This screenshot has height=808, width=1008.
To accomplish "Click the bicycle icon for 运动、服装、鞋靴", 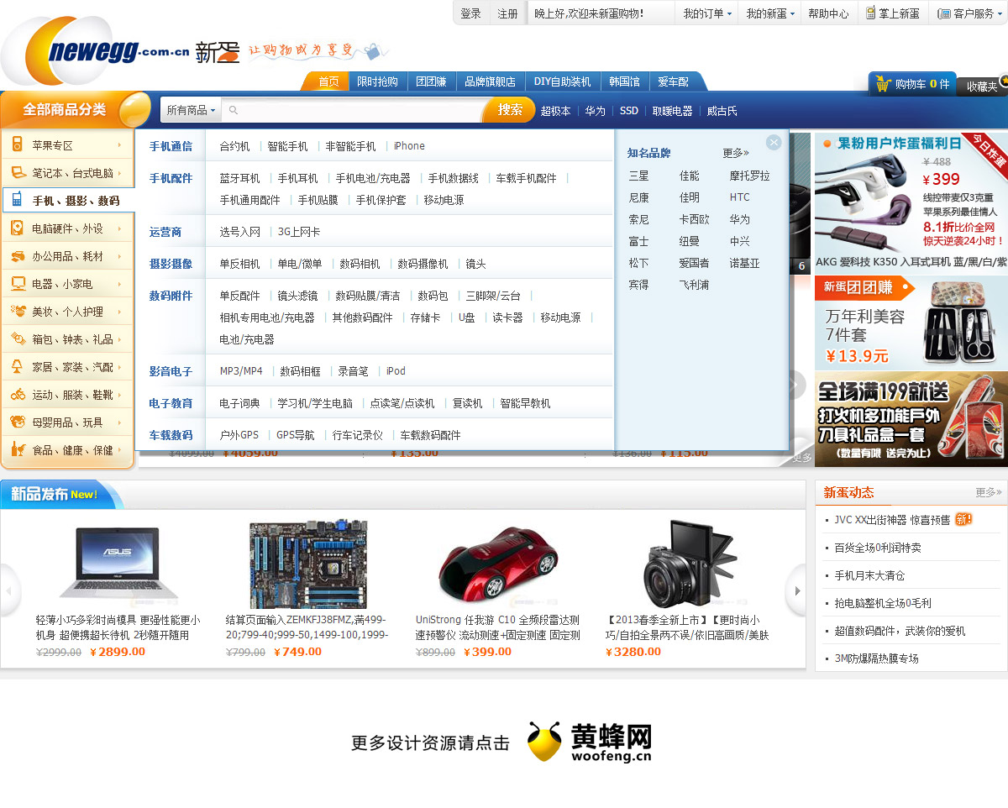I will pos(17,394).
